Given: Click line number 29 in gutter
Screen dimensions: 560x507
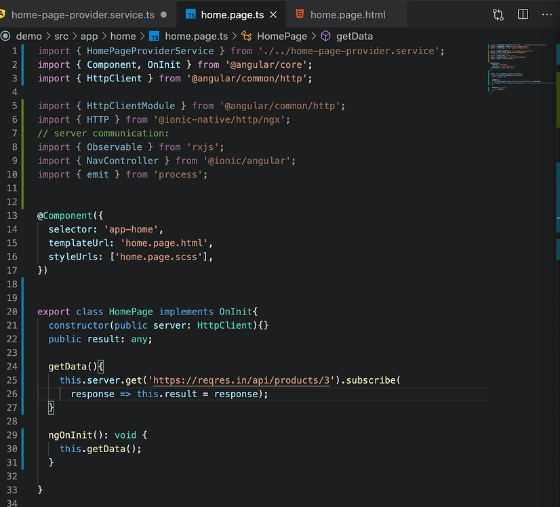Looking at the screenshot, I should coord(12,435).
